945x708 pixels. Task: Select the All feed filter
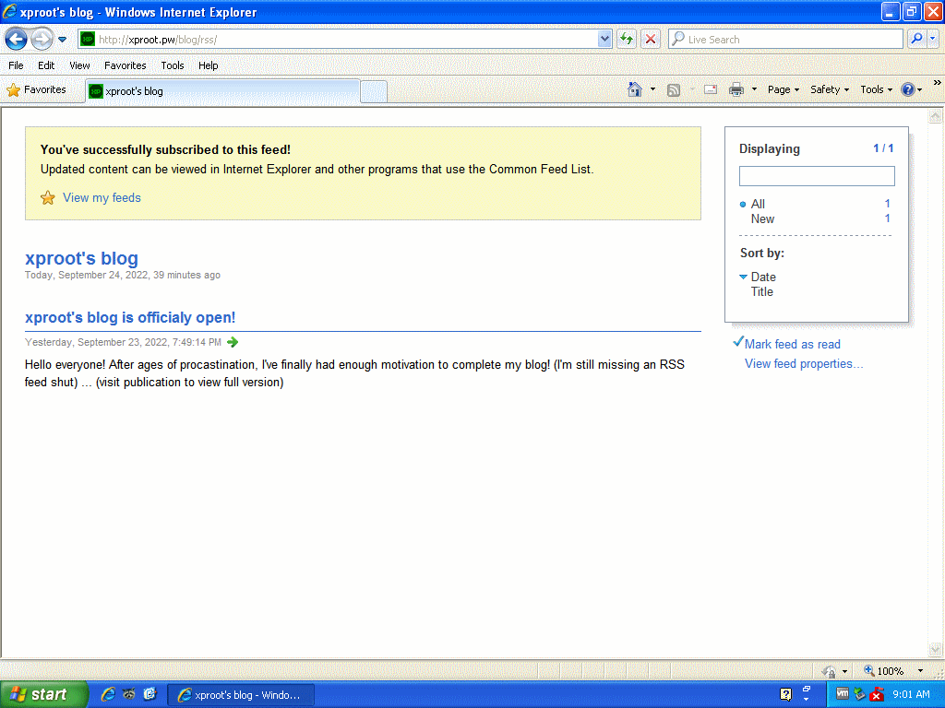pos(757,204)
